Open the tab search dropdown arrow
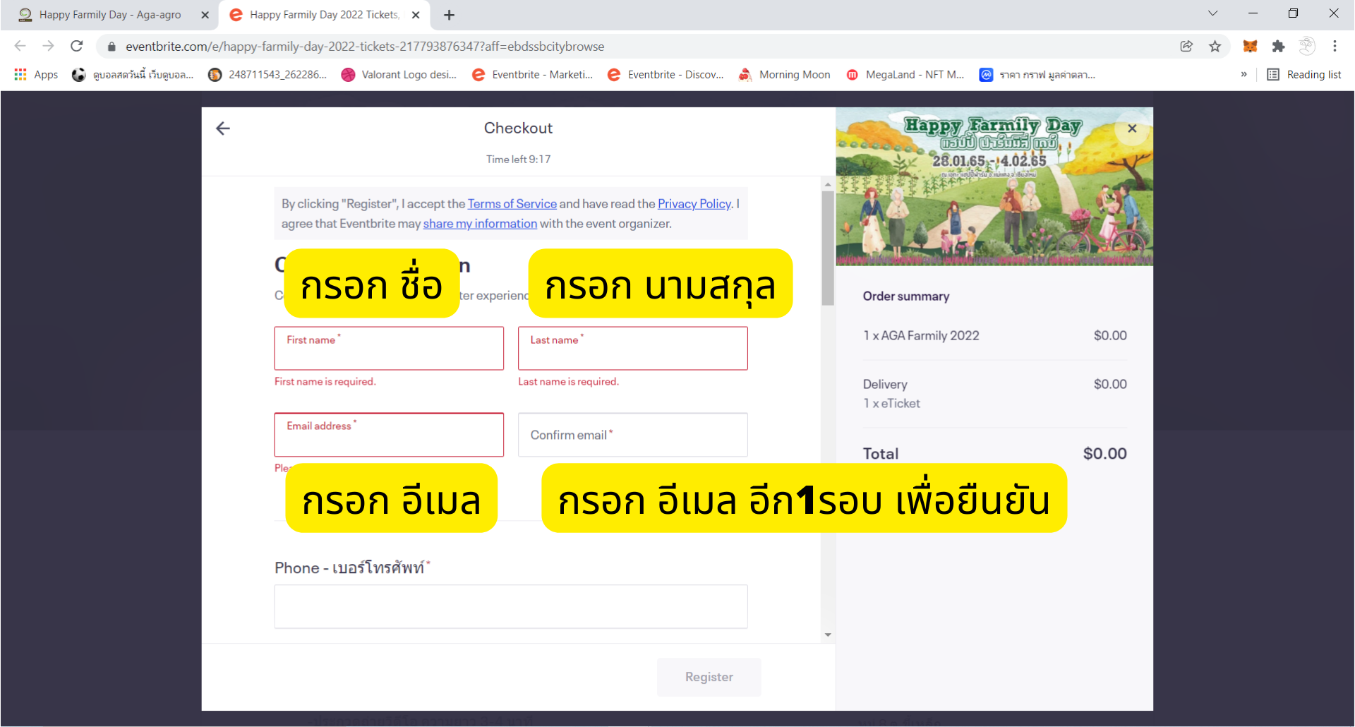This screenshot has width=1355, height=727. (x=1212, y=13)
